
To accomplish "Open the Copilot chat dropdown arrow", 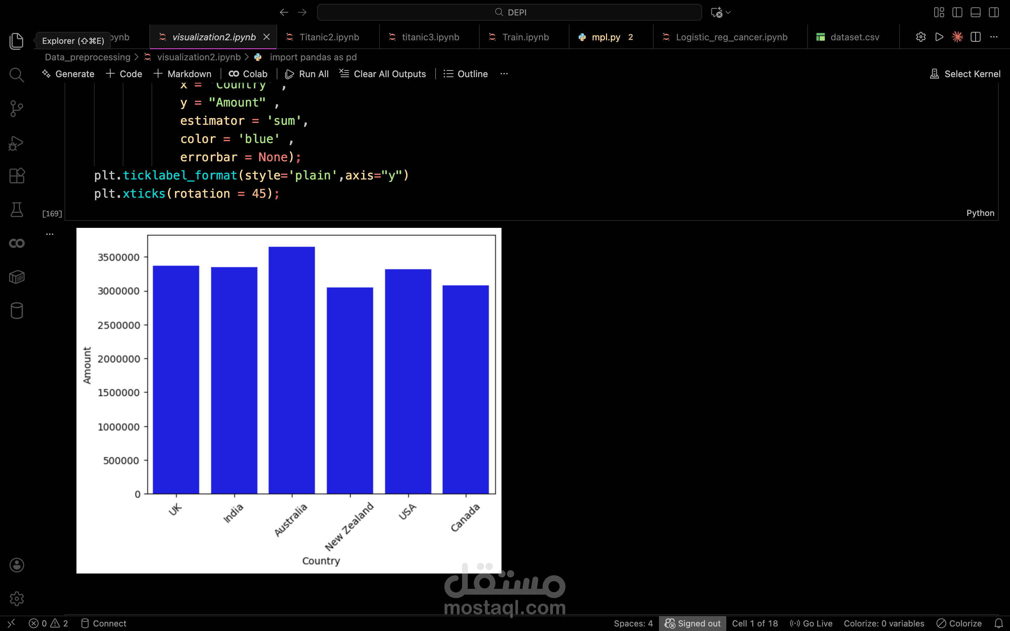I will (728, 13).
